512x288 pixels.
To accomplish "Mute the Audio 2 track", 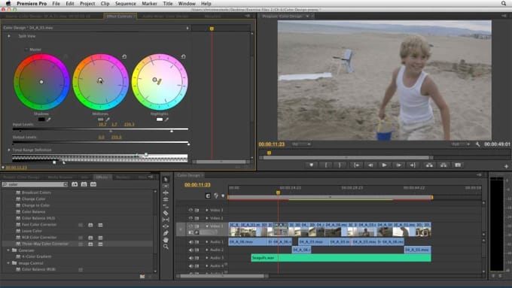I will [x=190, y=250].
